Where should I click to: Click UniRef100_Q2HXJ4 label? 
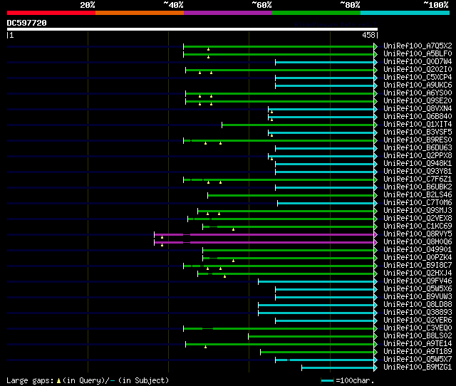pyautogui.click(x=418, y=273)
